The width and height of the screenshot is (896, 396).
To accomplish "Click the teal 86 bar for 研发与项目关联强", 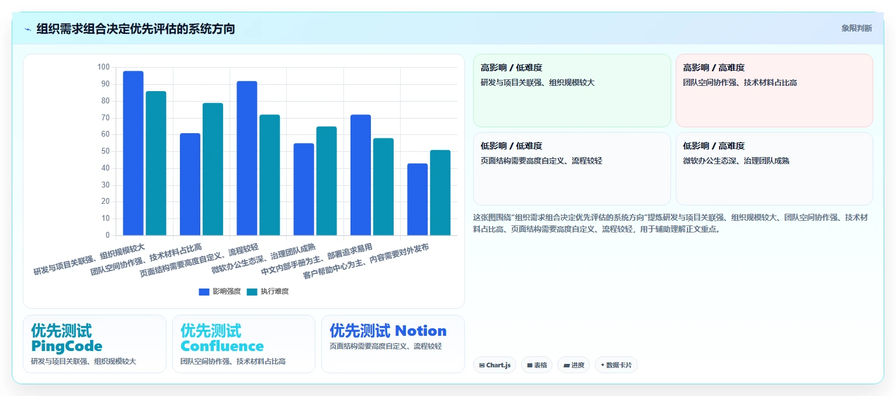I will (156, 163).
